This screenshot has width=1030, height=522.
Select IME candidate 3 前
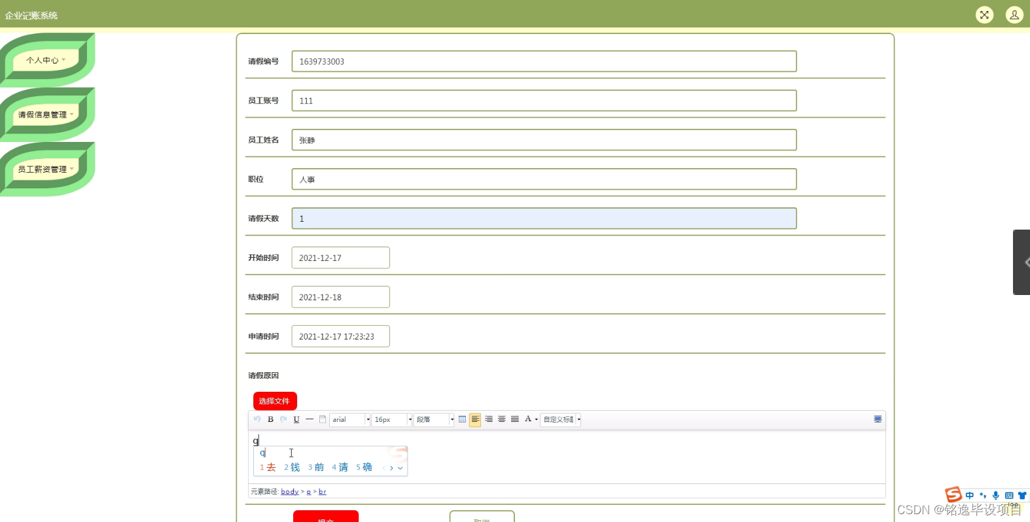tap(316, 467)
